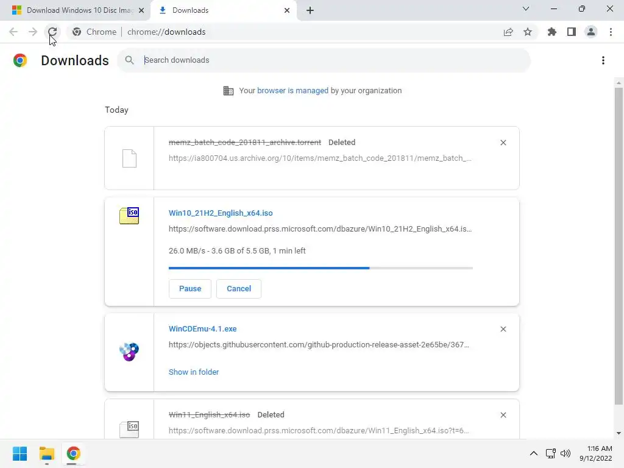624x468 pixels.
Task: Open tab search dropdown chevron
Action: (x=526, y=9)
